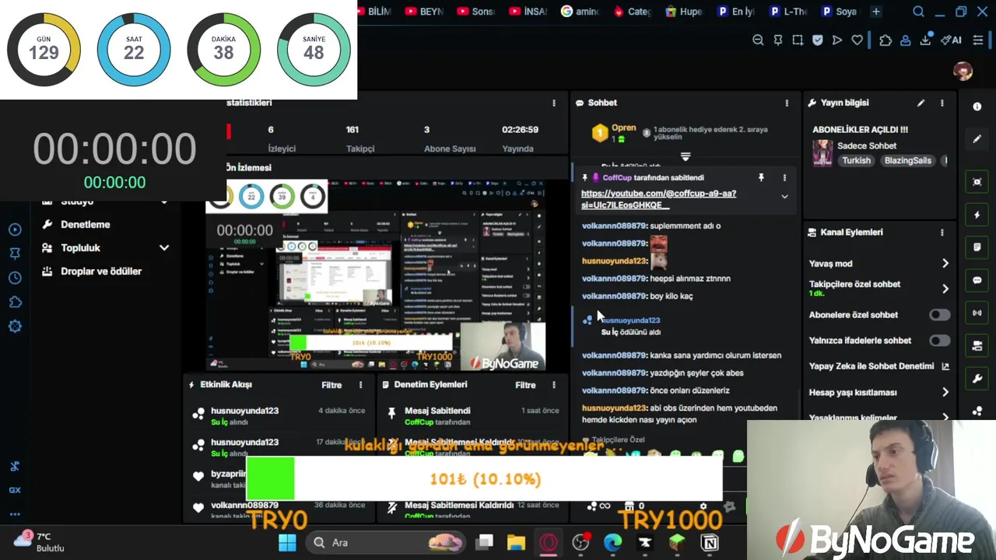This screenshot has width=996, height=560.
Task: Click browser search magnifier icon
Action: coord(918,12)
